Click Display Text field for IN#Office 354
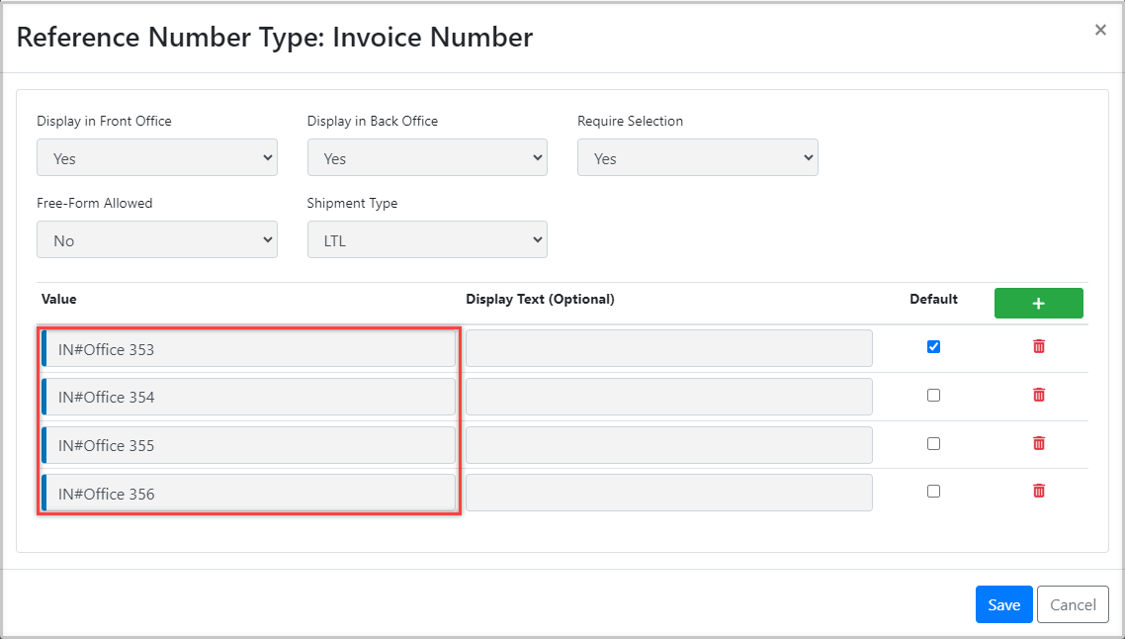This screenshot has height=639, width=1125. 668,397
